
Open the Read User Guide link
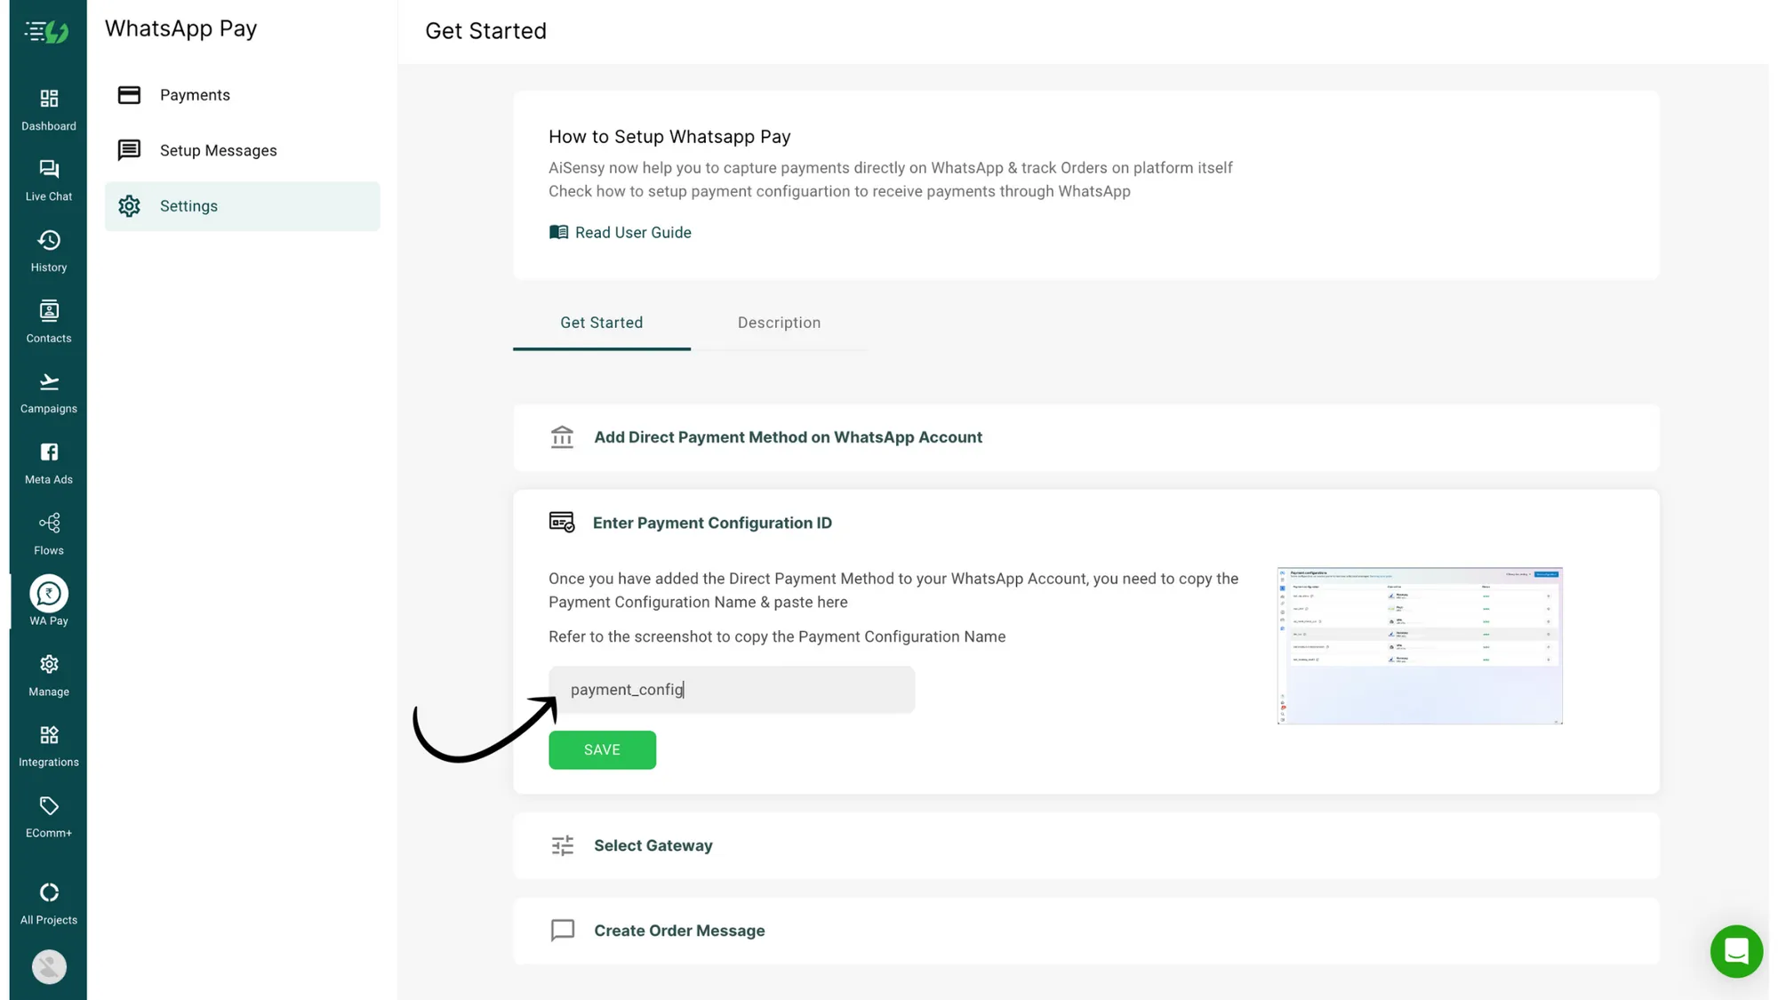tap(632, 232)
